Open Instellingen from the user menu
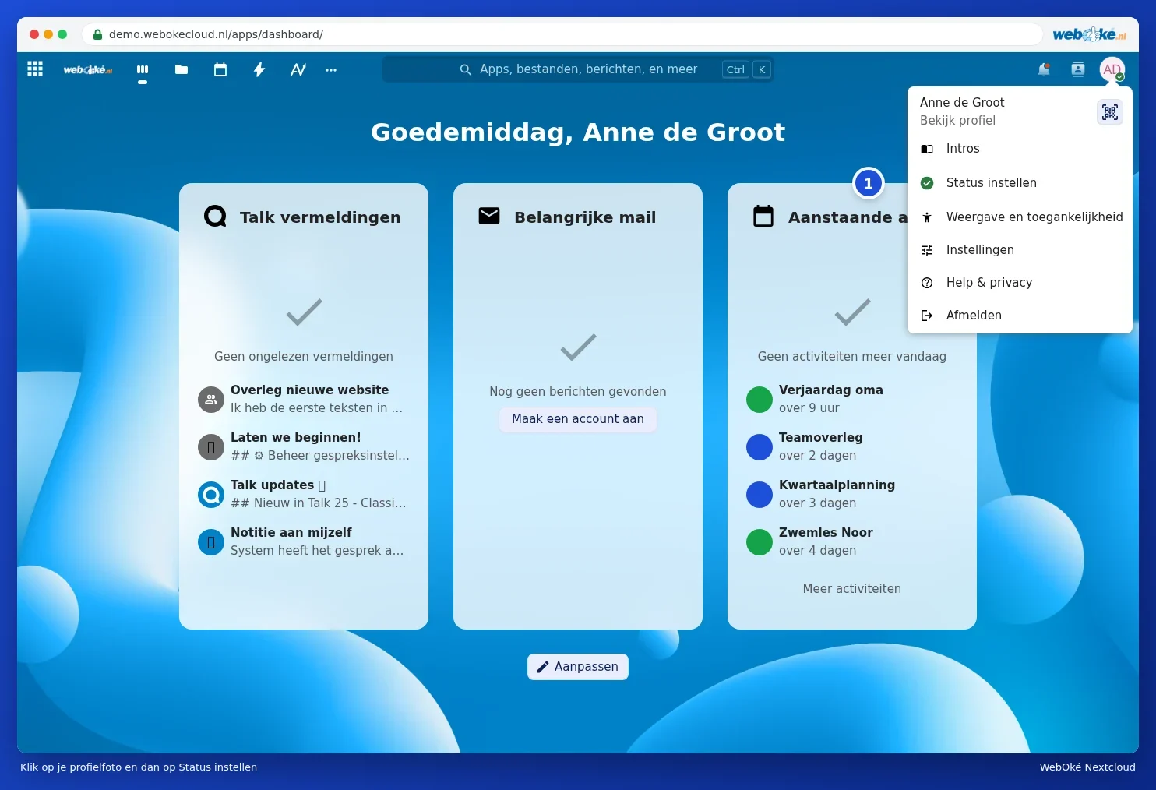Image resolution: width=1156 pixels, height=790 pixels. click(x=1020, y=250)
